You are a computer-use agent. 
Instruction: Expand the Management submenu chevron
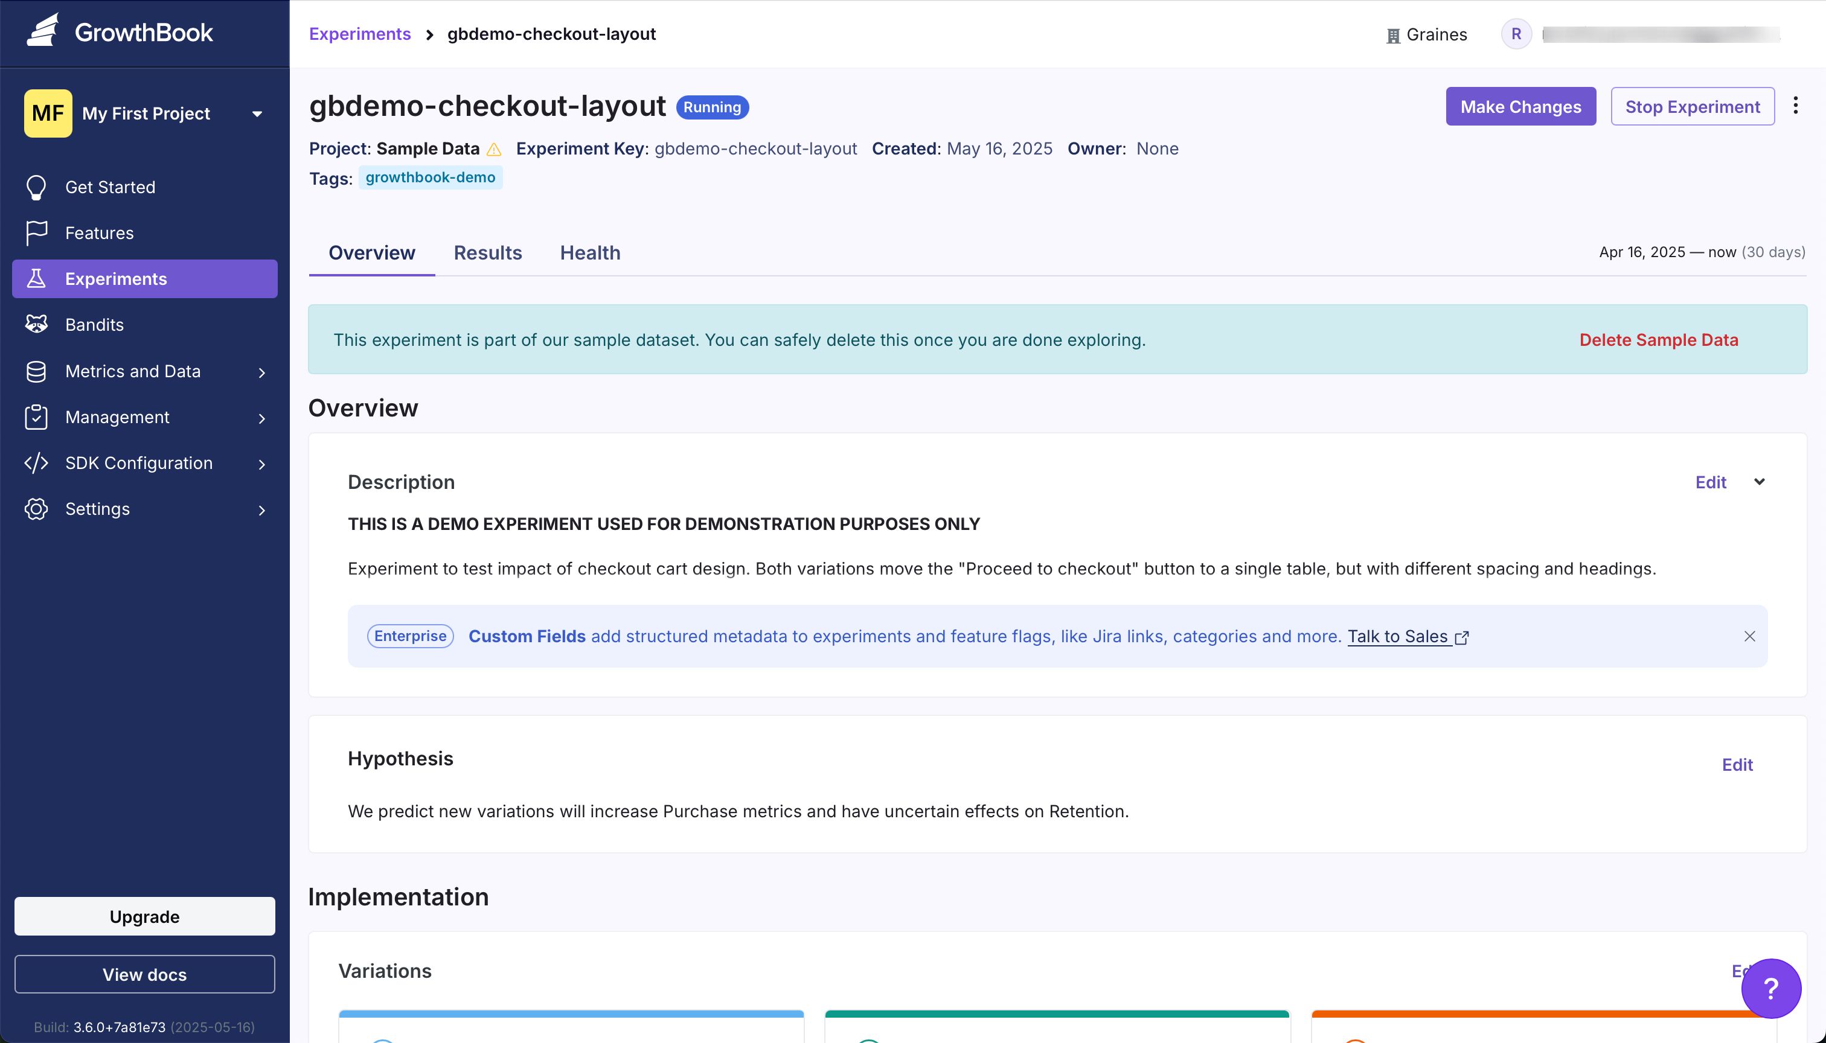[x=261, y=418]
